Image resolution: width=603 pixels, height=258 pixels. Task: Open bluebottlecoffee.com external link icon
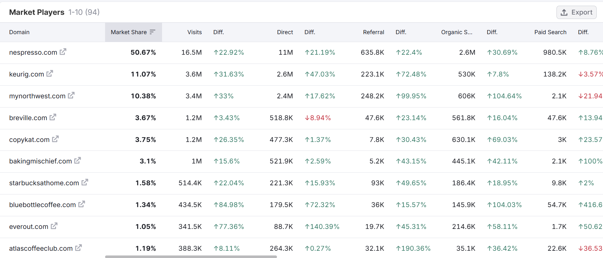pyautogui.click(x=82, y=204)
